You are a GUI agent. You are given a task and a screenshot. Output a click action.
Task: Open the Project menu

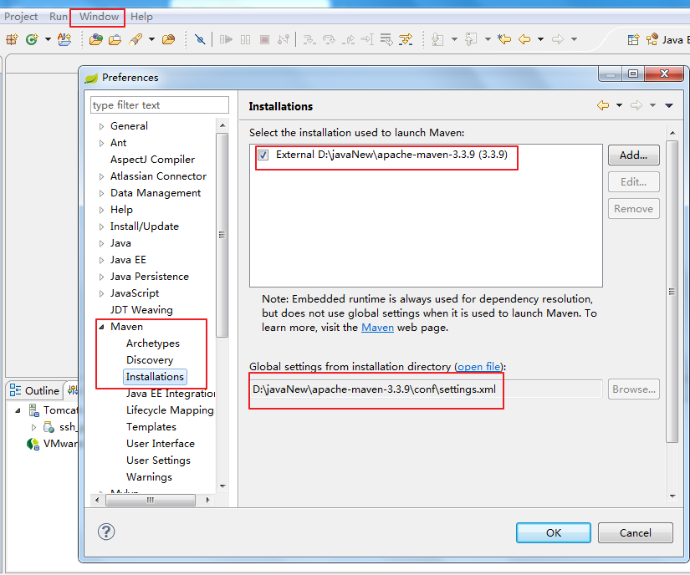pos(21,17)
